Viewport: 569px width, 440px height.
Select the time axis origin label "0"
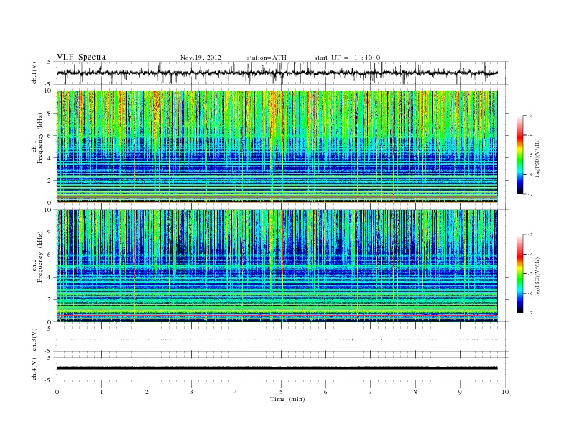pyautogui.click(x=57, y=392)
